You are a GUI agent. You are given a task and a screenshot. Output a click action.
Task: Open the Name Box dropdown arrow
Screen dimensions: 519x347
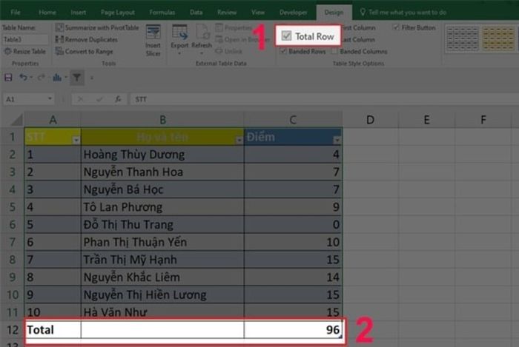click(50, 98)
